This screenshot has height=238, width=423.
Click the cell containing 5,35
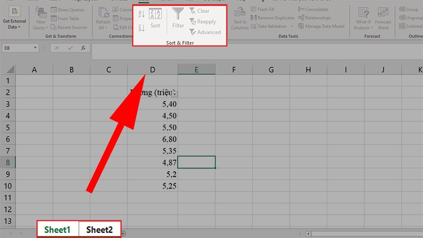pyautogui.click(x=152, y=151)
